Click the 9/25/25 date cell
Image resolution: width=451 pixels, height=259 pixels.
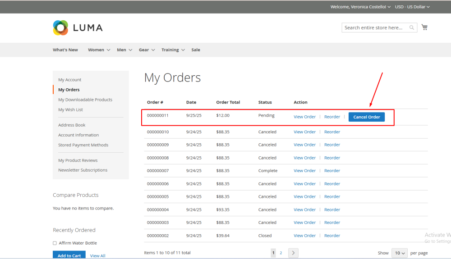tap(194, 115)
